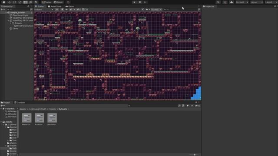Select Voxel Play Environment object
The width and height of the screenshot is (278, 156).
click(21, 18)
